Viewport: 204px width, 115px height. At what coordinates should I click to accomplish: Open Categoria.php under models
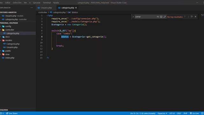click(x=18, y=44)
